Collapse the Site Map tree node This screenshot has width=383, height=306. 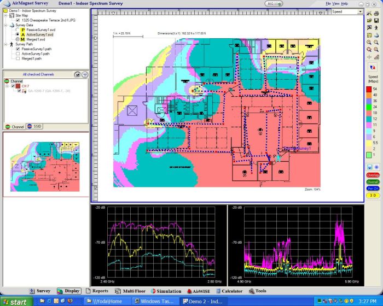tap(5, 15)
